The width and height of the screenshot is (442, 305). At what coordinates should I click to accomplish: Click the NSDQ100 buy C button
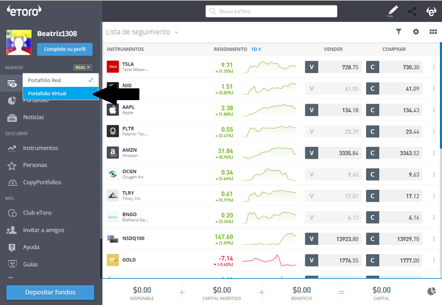tap(372, 239)
